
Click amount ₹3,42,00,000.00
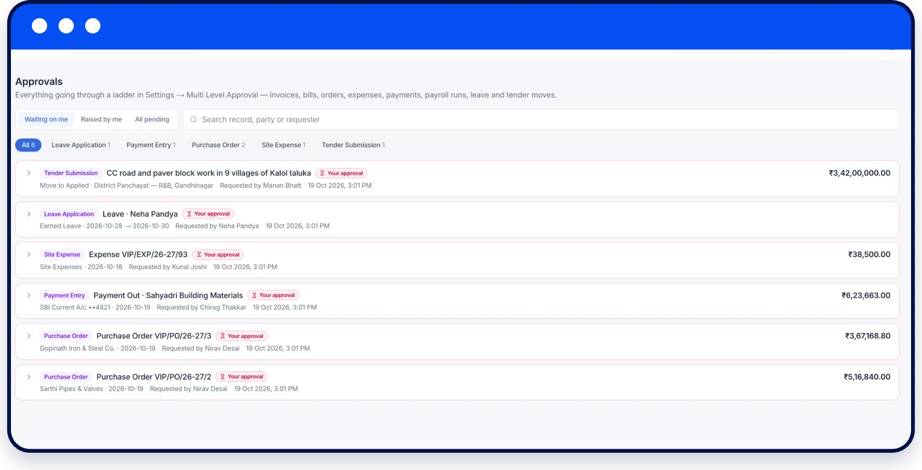(x=859, y=173)
